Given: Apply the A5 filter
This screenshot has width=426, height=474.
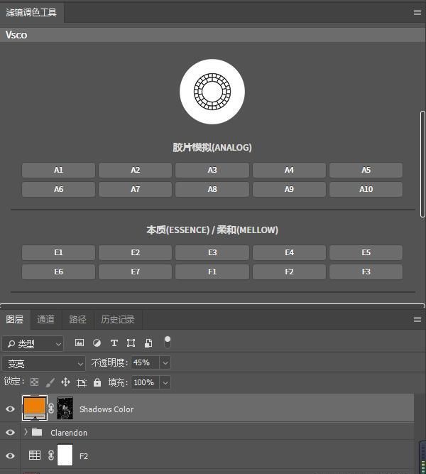Looking at the screenshot, I should pos(366,170).
